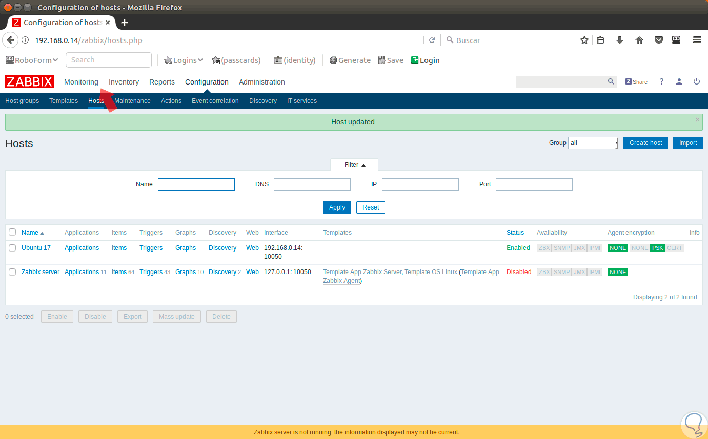
Task: Open IT services submenu
Action: pyautogui.click(x=302, y=101)
